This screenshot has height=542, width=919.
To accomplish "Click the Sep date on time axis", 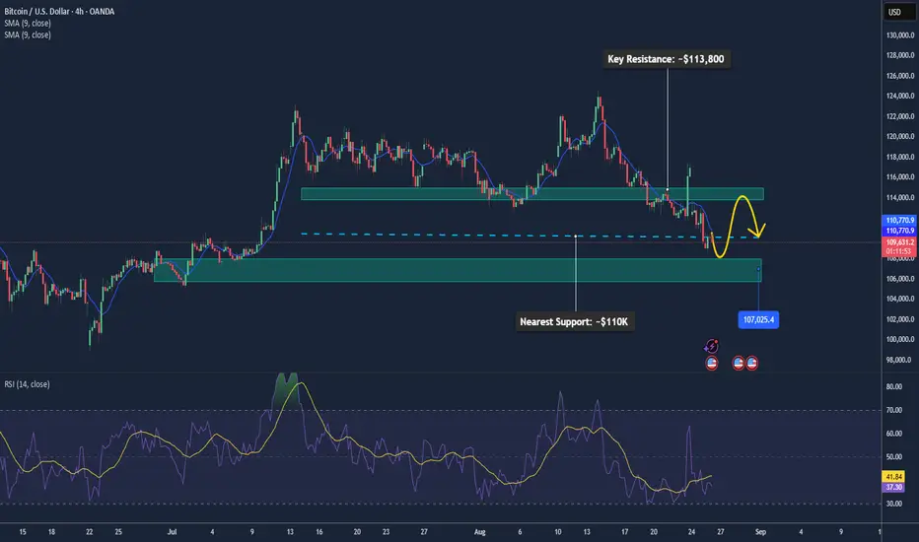I will [x=760, y=532].
